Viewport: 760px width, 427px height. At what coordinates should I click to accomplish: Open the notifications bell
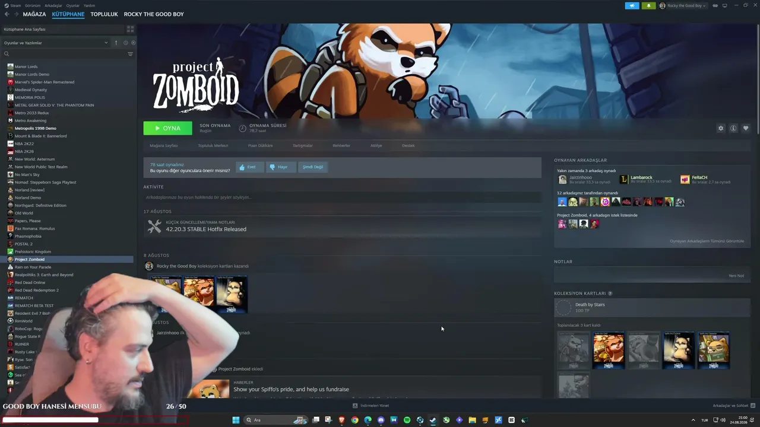648,6
